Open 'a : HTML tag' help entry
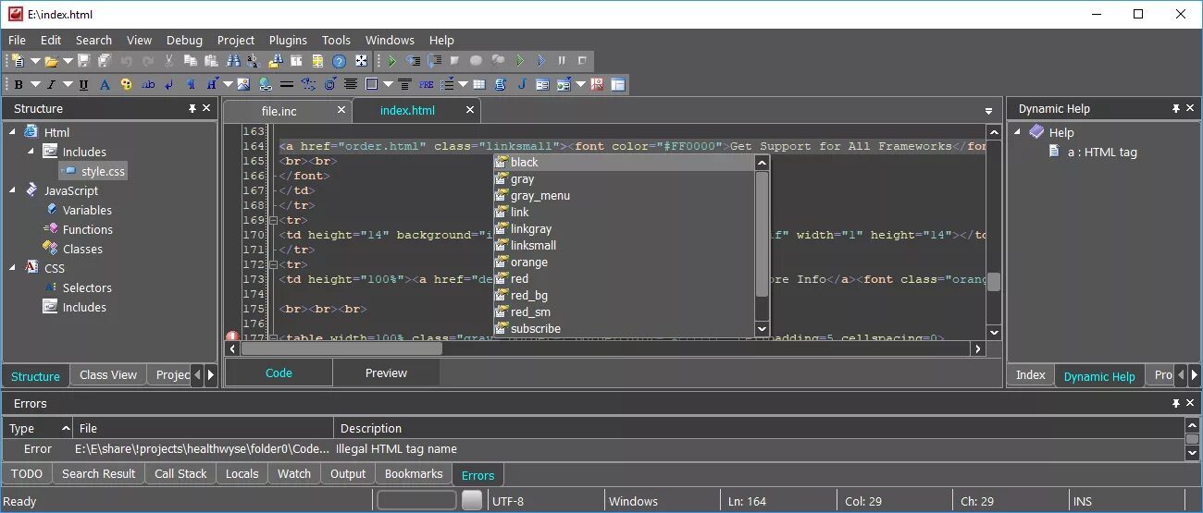Image resolution: width=1203 pixels, height=513 pixels. [1102, 152]
